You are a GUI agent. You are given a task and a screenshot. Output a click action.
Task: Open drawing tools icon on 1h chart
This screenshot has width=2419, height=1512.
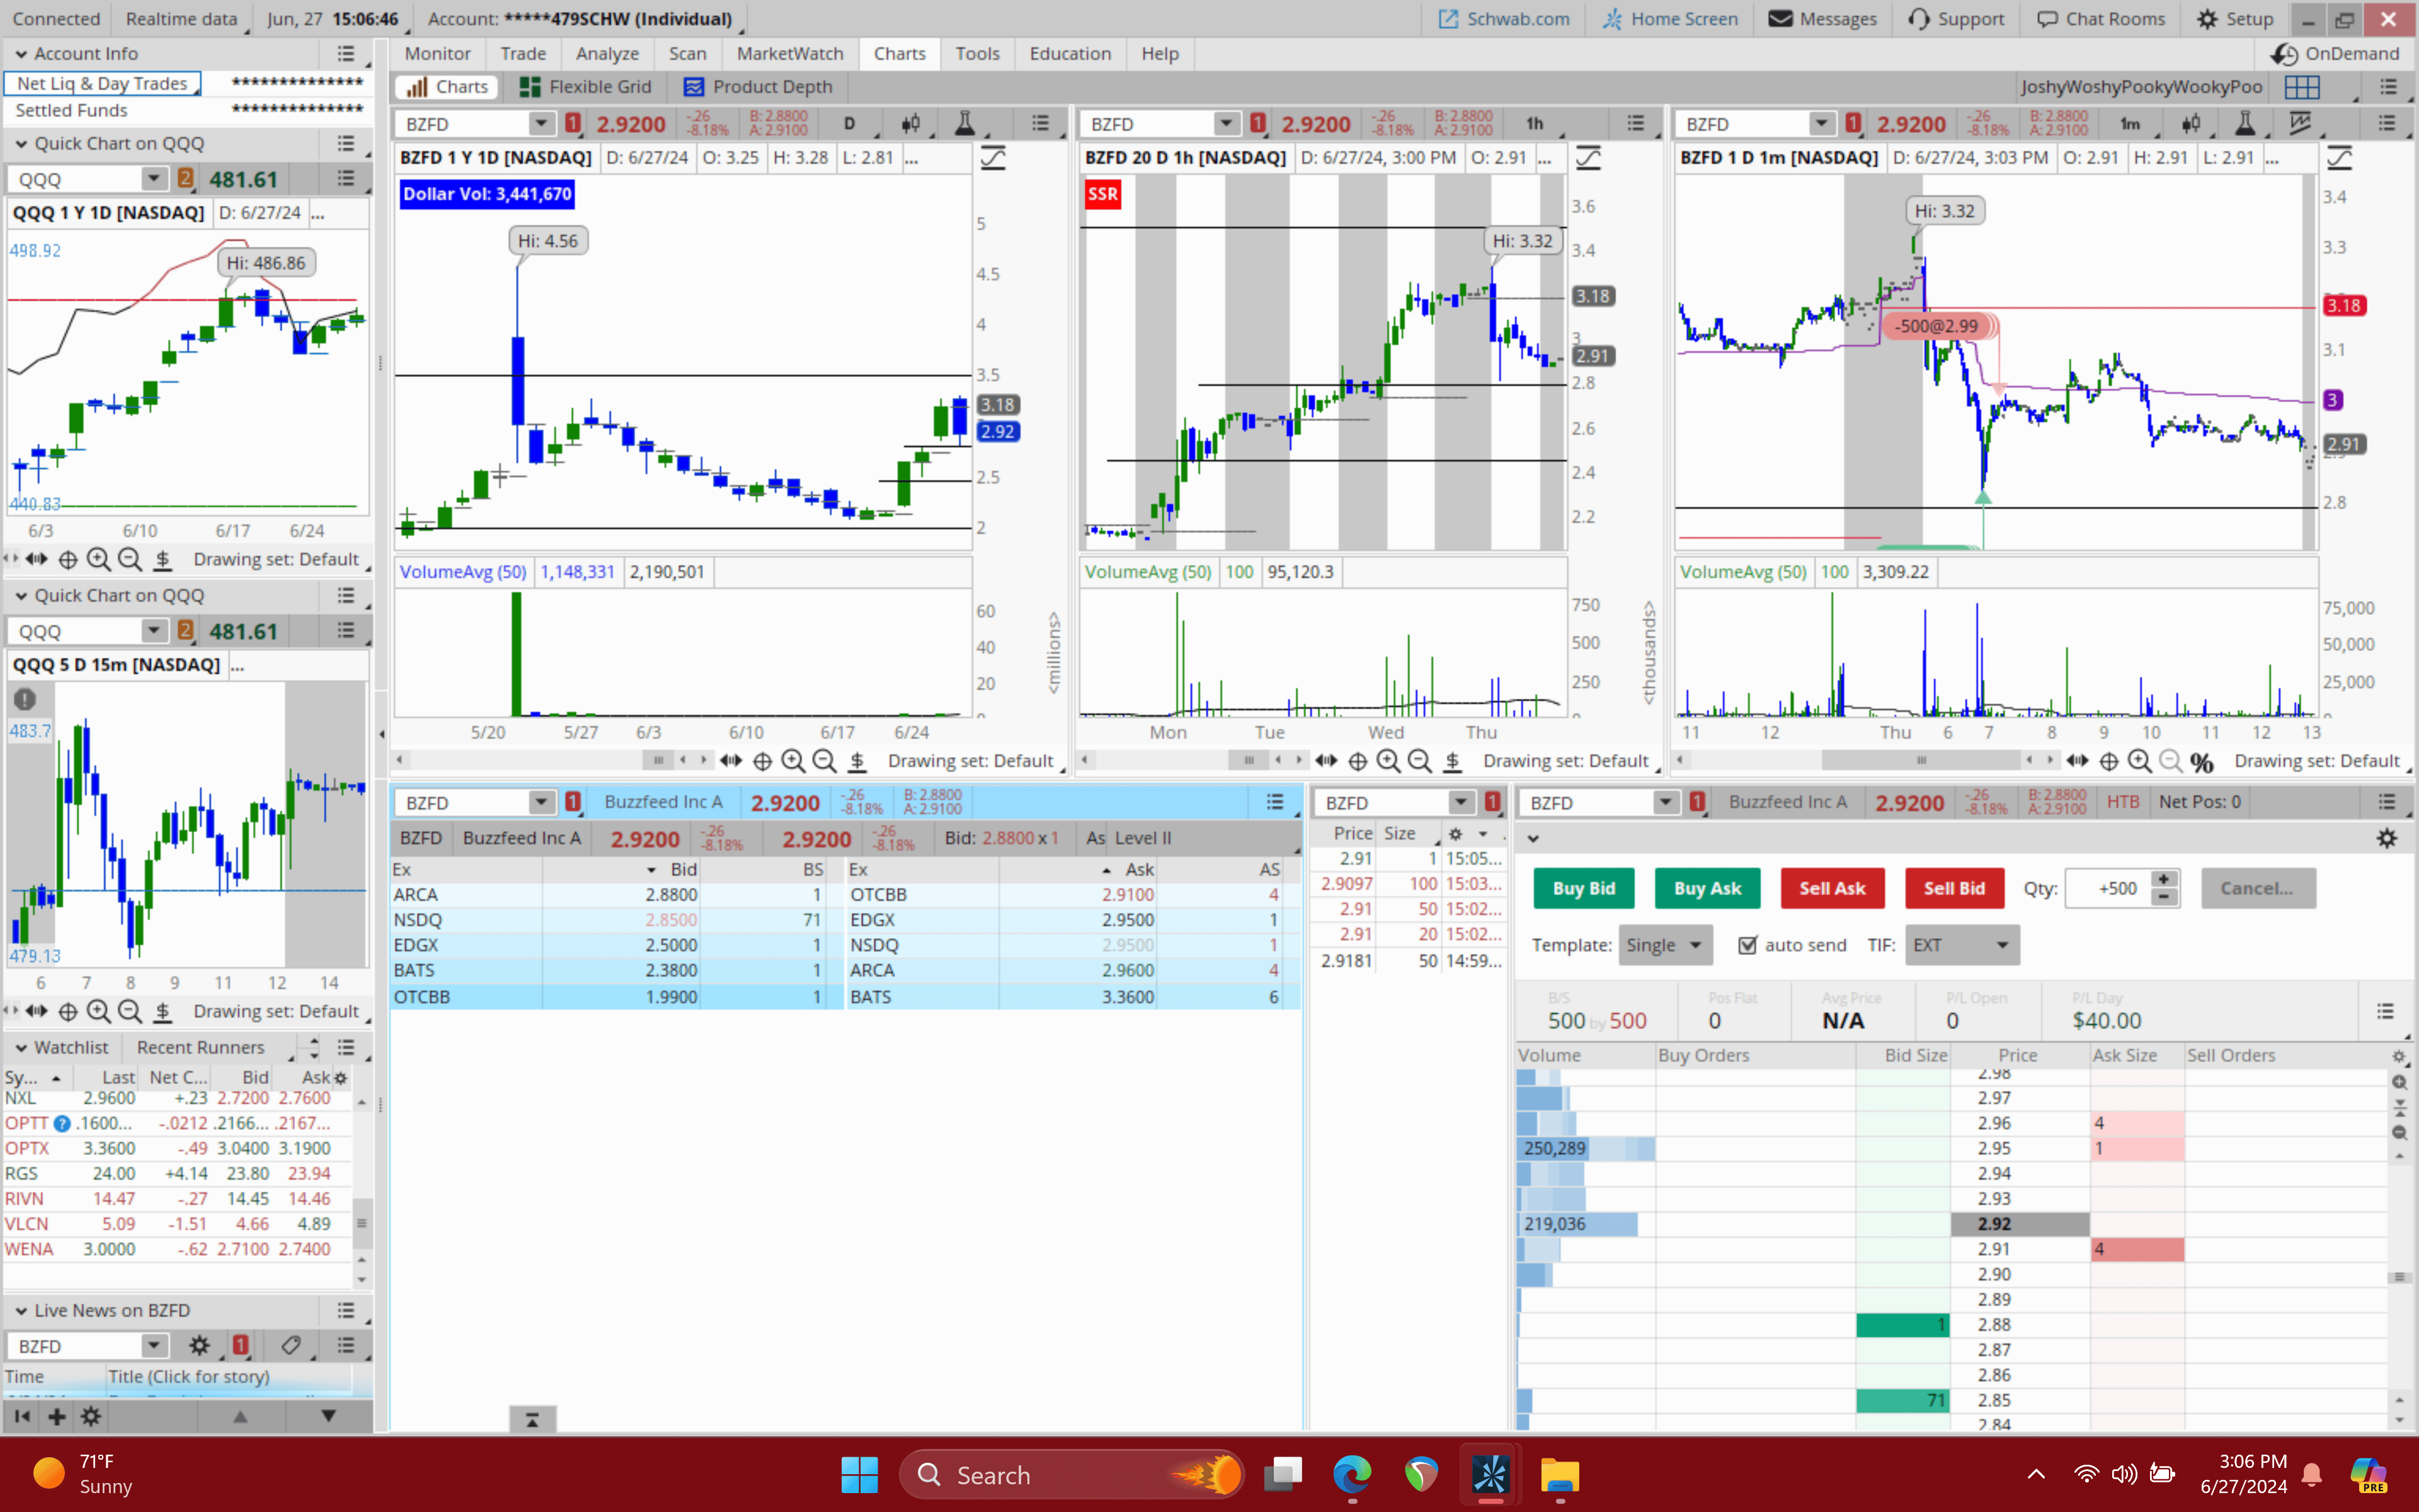1588,158
